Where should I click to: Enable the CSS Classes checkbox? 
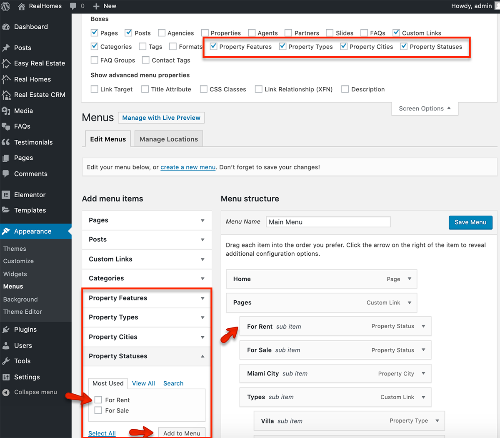pyautogui.click(x=204, y=89)
